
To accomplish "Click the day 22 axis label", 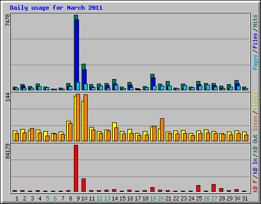I will click(176, 198).
